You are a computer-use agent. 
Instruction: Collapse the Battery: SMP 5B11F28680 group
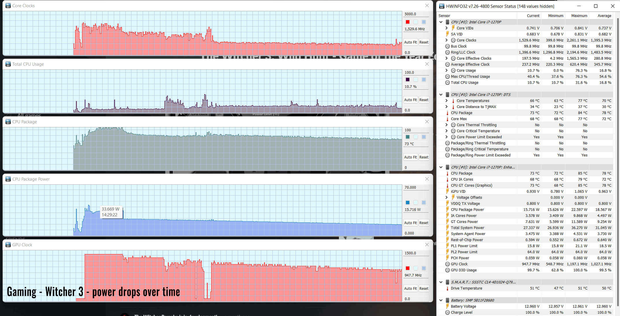[441, 300]
